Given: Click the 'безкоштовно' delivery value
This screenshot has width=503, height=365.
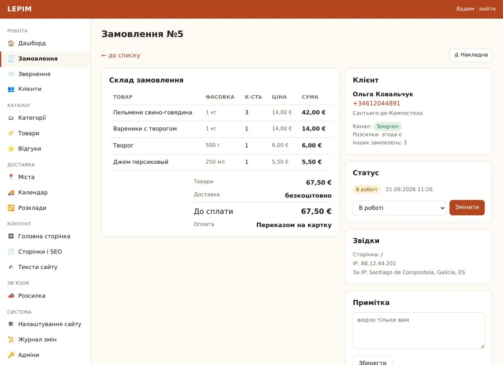Looking at the screenshot, I should [308, 195].
